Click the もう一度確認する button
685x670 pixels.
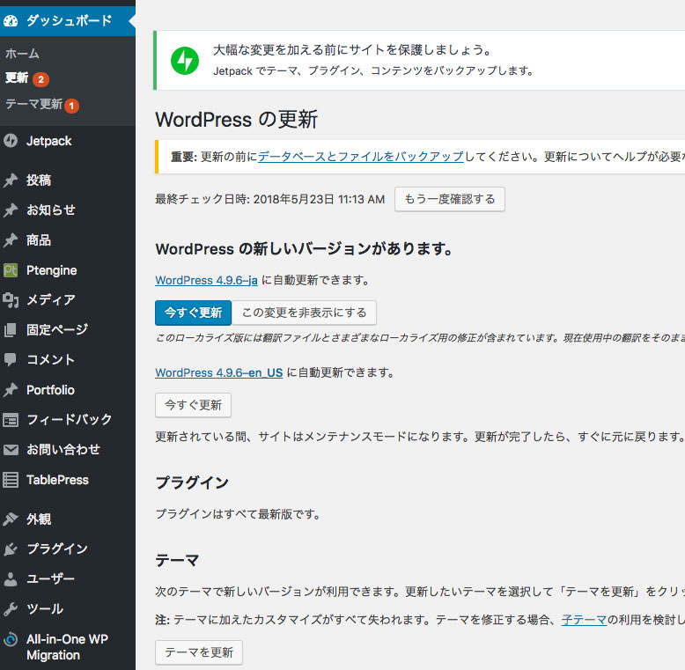coord(450,199)
